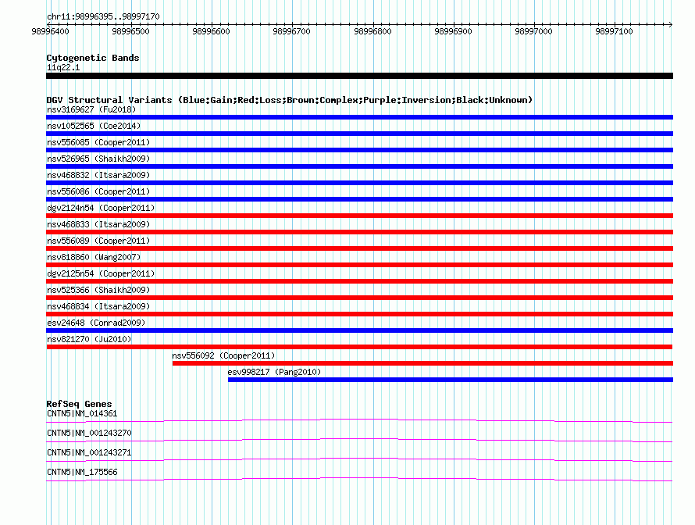Click the nsv556092 (Cooper2011) label
Image resolution: width=695 pixels, height=525 pixels.
(x=223, y=355)
